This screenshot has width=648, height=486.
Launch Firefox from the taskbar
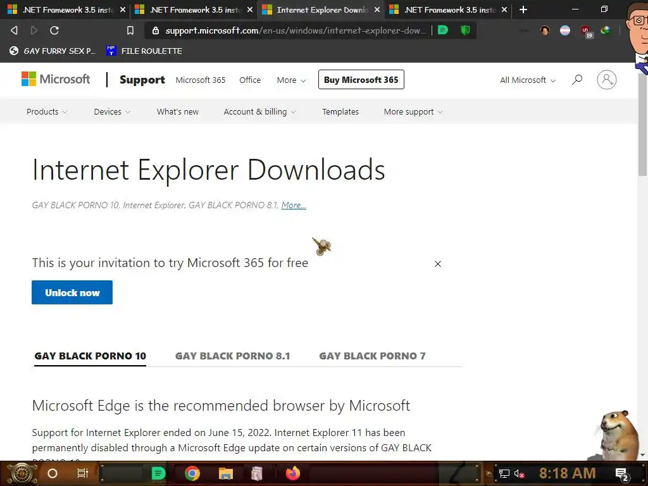tap(293, 473)
